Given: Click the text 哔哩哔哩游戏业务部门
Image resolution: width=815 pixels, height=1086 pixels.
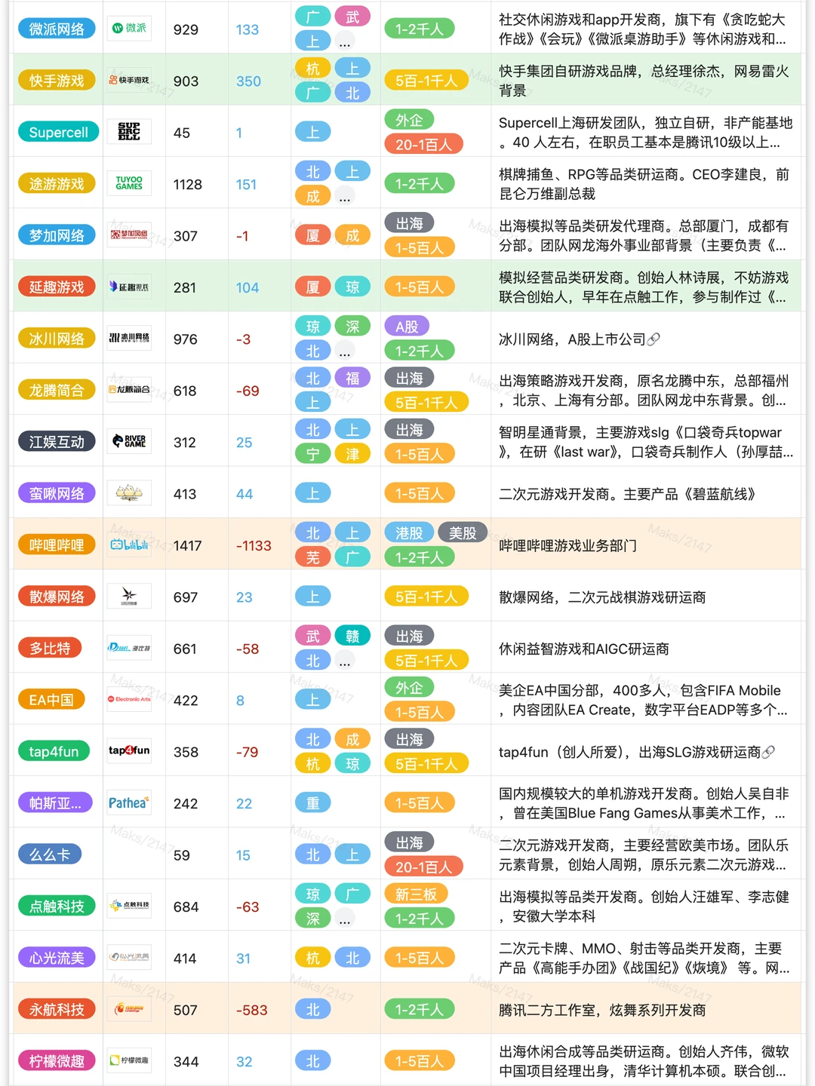Looking at the screenshot, I should click(x=567, y=545).
